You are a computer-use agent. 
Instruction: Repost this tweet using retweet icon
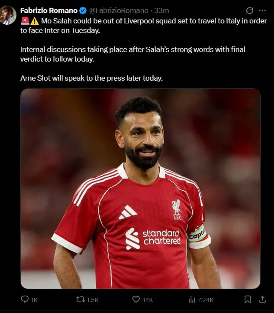81,300
